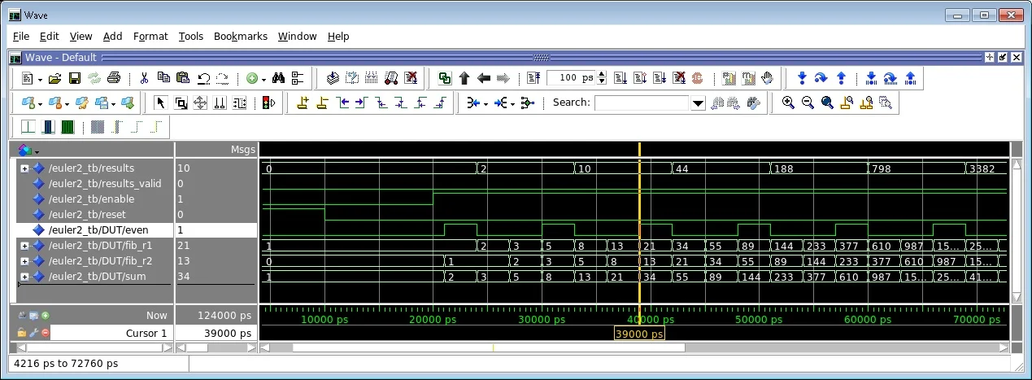Click the Zoom In magnifier icon
Viewport: 1032px width, 380px height.
[788, 103]
